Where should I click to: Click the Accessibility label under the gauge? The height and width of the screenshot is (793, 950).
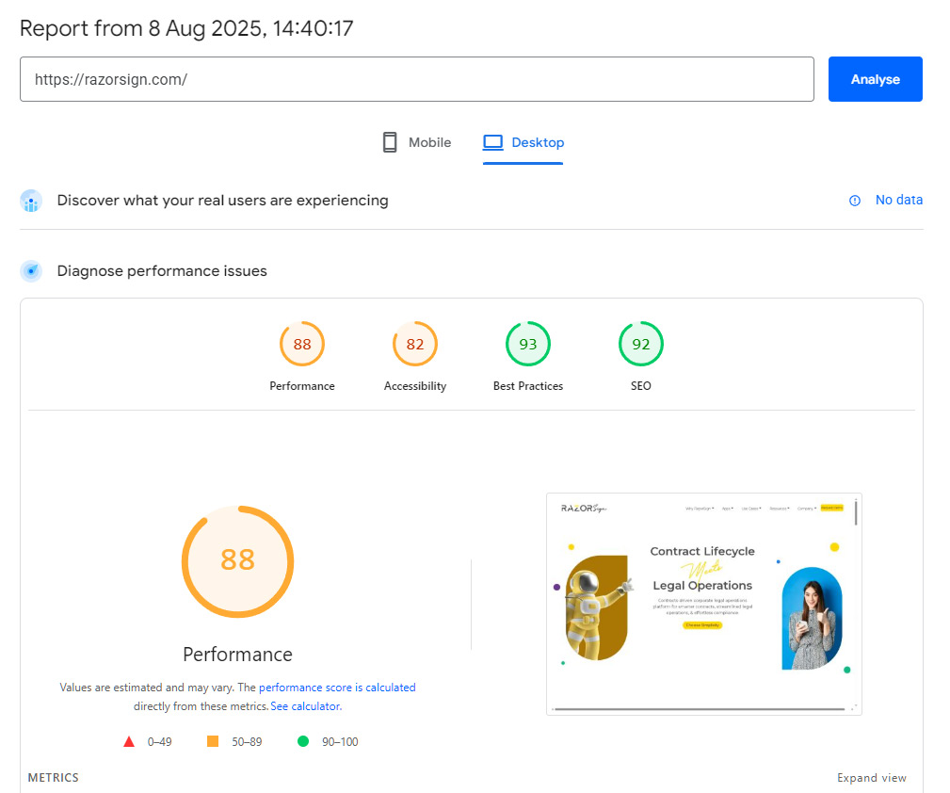point(415,386)
